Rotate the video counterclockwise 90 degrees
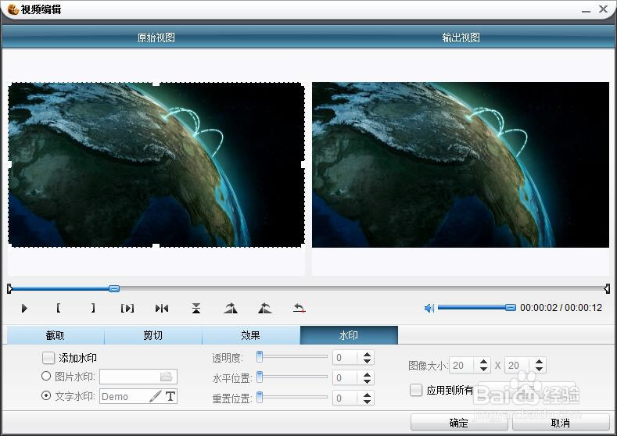The height and width of the screenshot is (436, 617). tap(265, 308)
